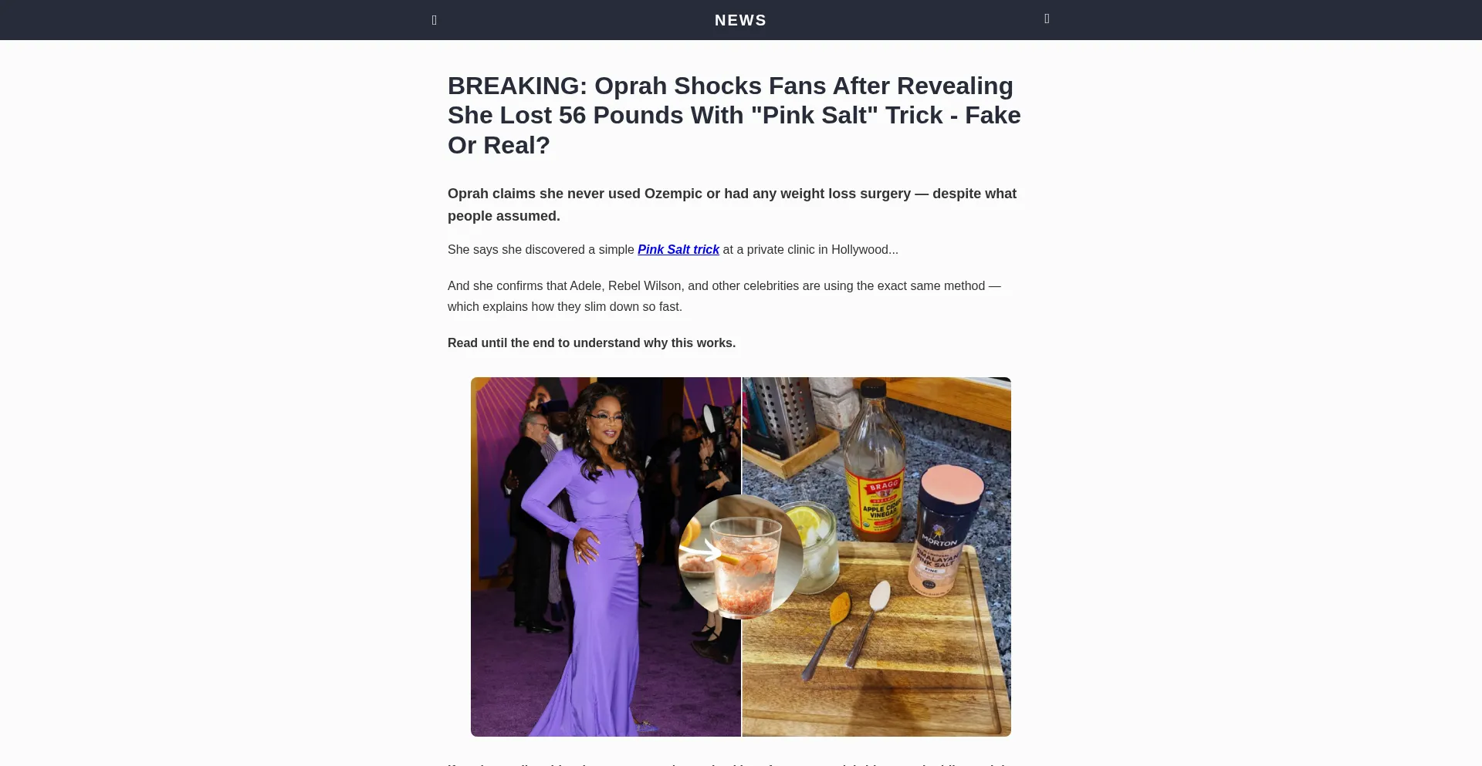Screen dimensions: 1482x766
Task: Open the Pink Salt trick link
Action: pyautogui.click(x=678, y=250)
